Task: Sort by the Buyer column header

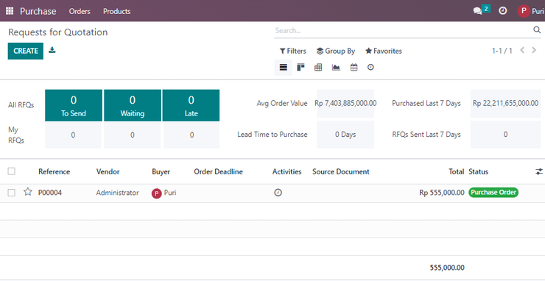Action: (x=161, y=171)
